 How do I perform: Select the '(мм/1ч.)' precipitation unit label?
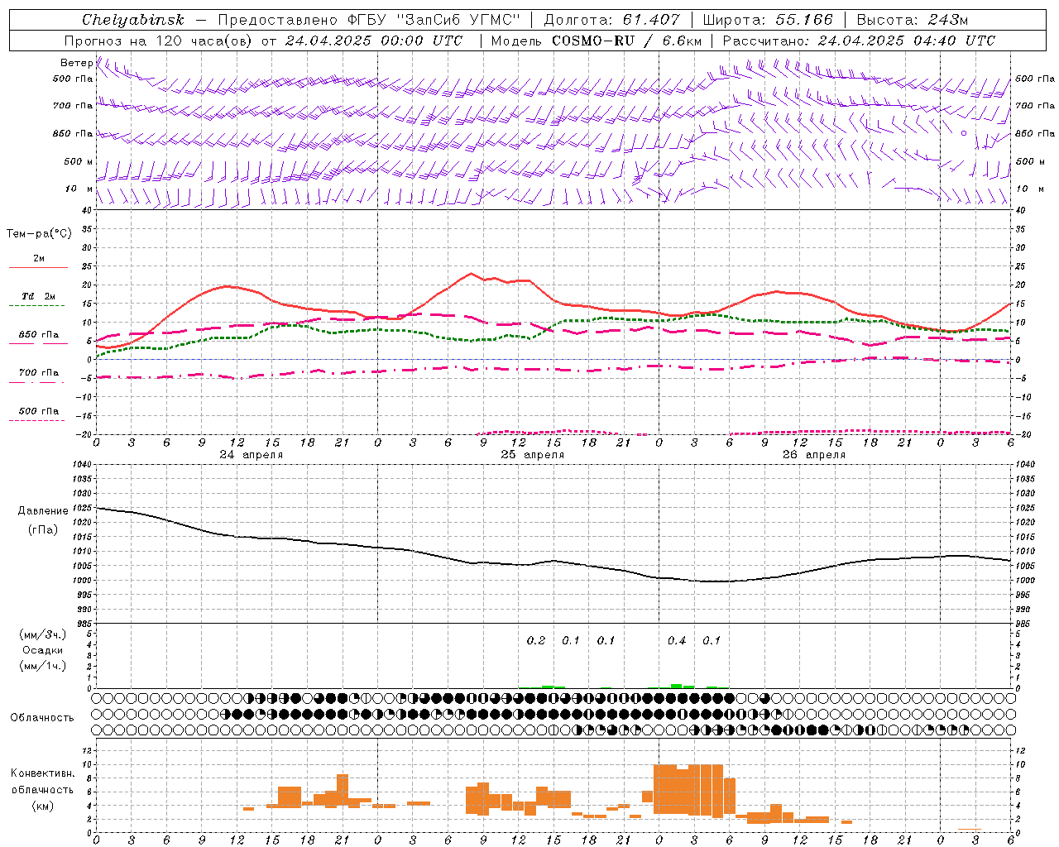(43, 666)
